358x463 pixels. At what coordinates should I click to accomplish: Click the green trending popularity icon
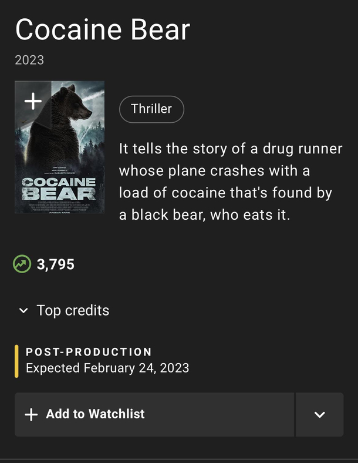point(22,264)
